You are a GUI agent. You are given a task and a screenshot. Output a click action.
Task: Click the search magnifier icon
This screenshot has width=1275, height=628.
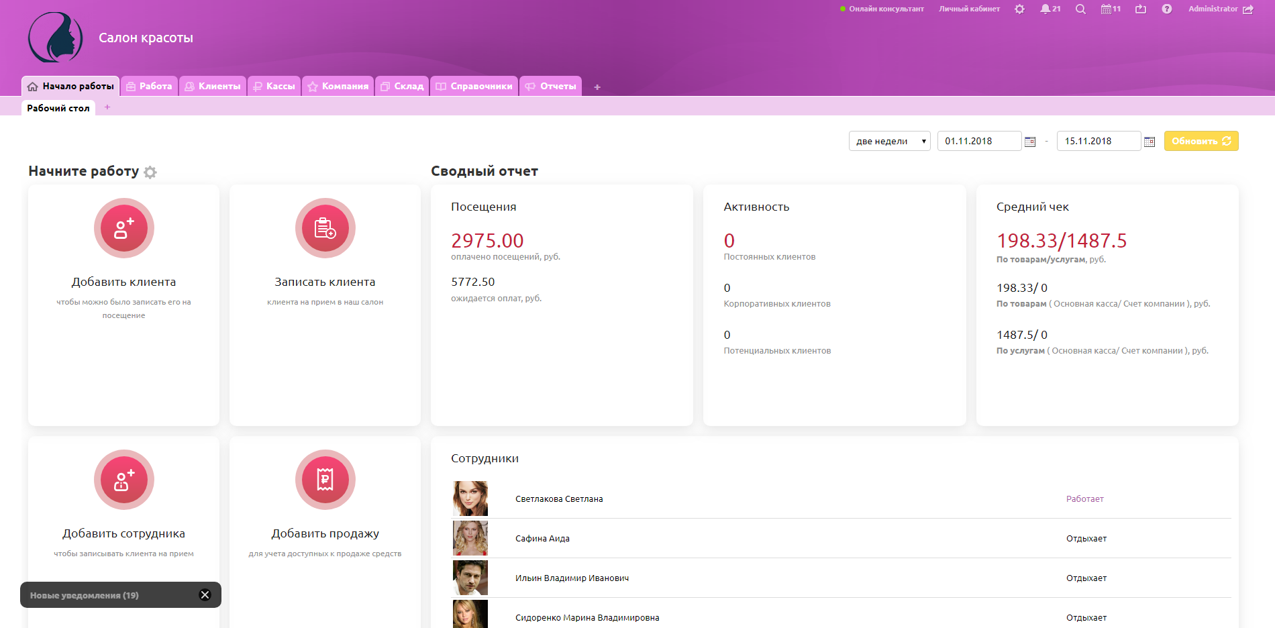[1080, 9]
